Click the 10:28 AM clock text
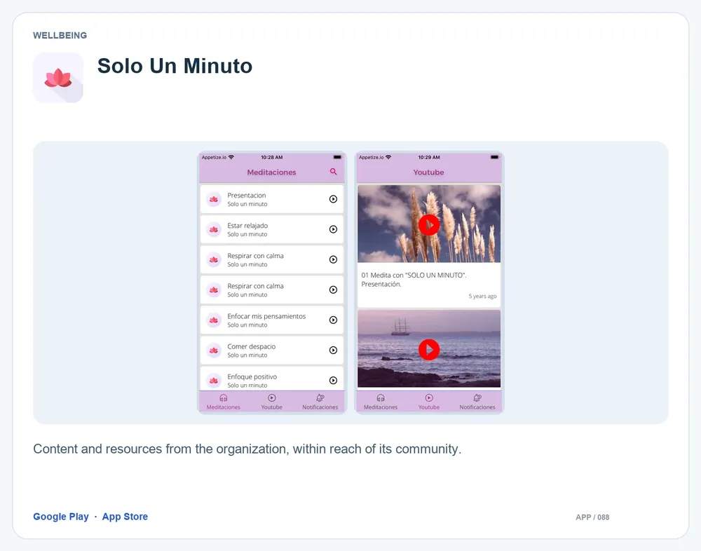 tap(272, 158)
